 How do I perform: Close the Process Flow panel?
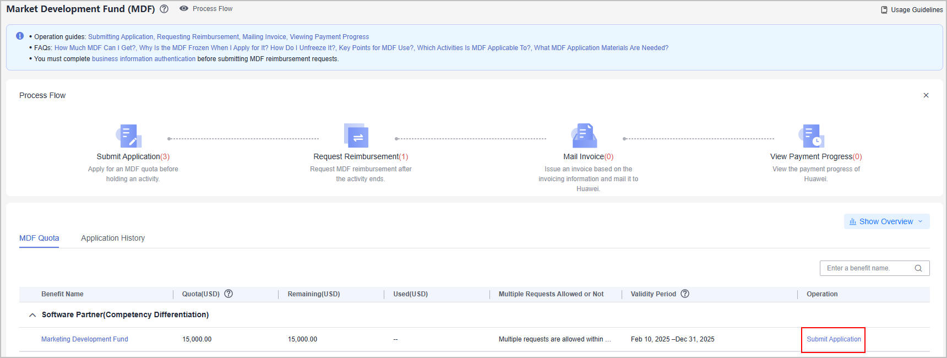926,95
